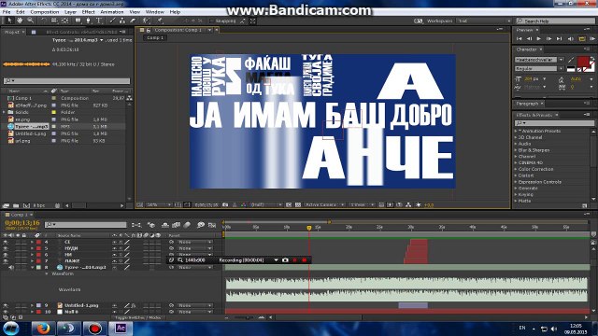Select the Hand tool
The width and height of the screenshot is (598, 336).
click(x=20, y=21)
